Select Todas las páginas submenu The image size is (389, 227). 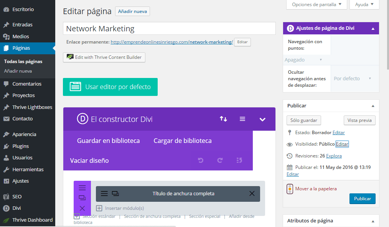23,62
